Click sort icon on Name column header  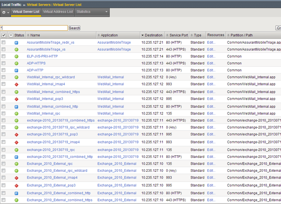pos(28,35)
